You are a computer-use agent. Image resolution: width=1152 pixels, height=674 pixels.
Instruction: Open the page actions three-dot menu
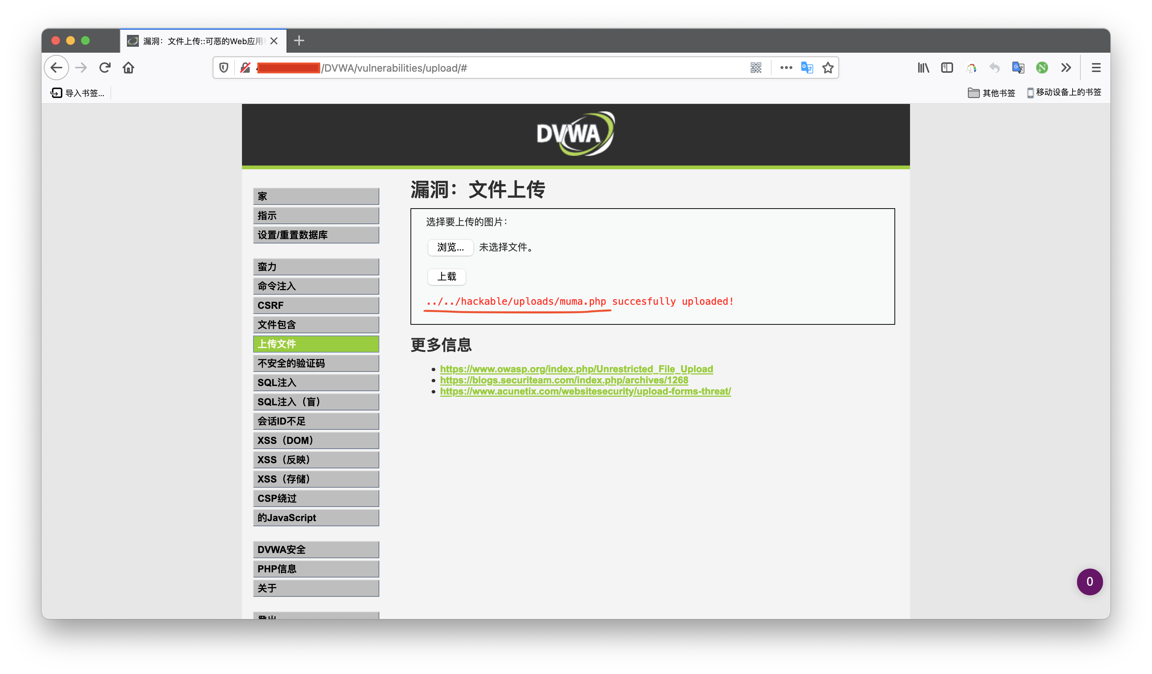coord(786,68)
